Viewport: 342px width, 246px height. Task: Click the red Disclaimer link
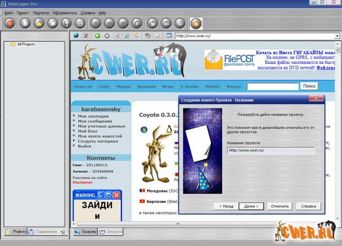[x=82, y=183]
